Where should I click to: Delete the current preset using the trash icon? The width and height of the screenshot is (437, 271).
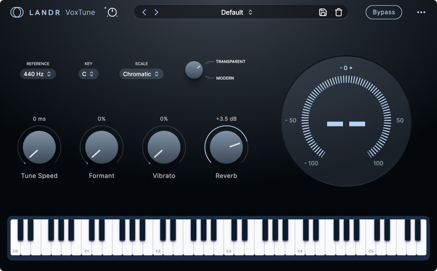tap(339, 12)
